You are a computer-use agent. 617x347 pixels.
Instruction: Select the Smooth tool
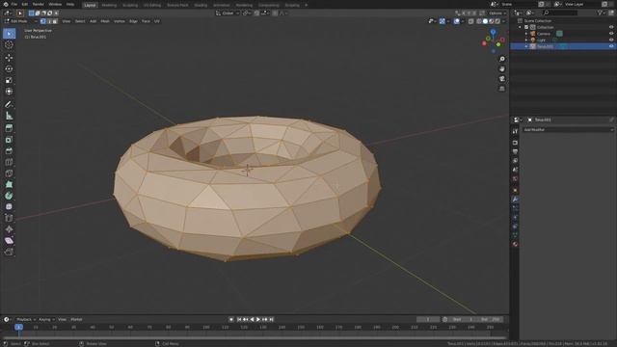click(9, 207)
